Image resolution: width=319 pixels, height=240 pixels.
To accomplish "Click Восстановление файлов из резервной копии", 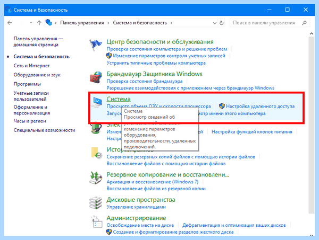I will (156, 189).
